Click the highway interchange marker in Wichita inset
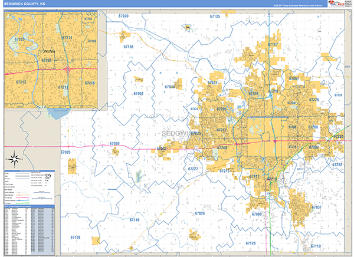Image resolution: width=354 pixels, height=257 pixels. point(68,70)
